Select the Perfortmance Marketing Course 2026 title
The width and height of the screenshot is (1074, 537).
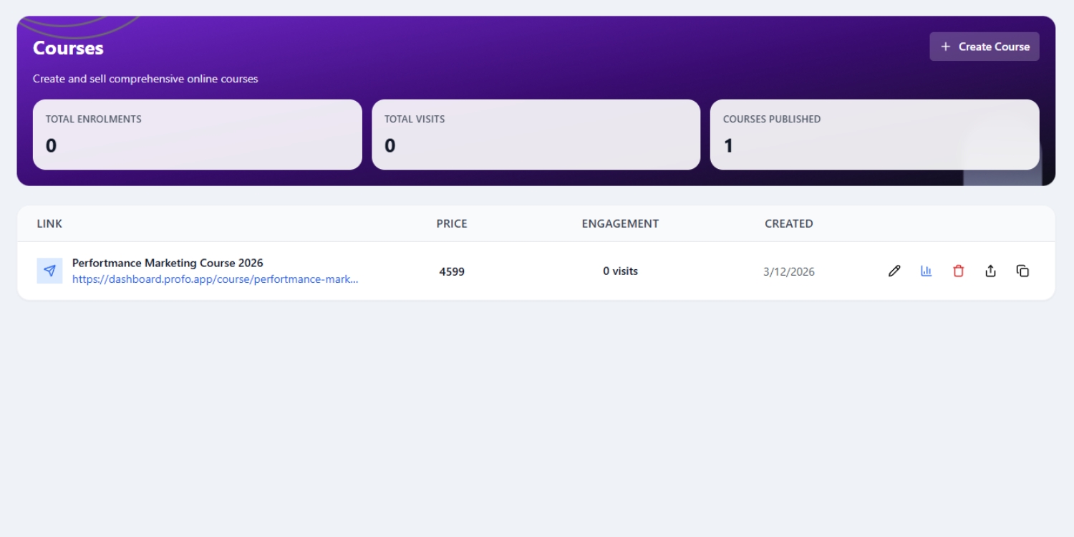click(x=168, y=263)
